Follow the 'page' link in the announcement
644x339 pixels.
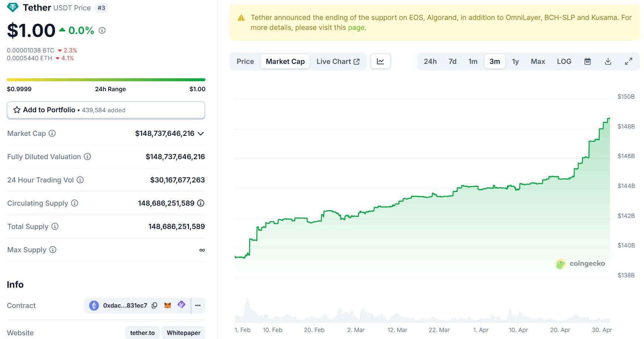click(x=356, y=28)
